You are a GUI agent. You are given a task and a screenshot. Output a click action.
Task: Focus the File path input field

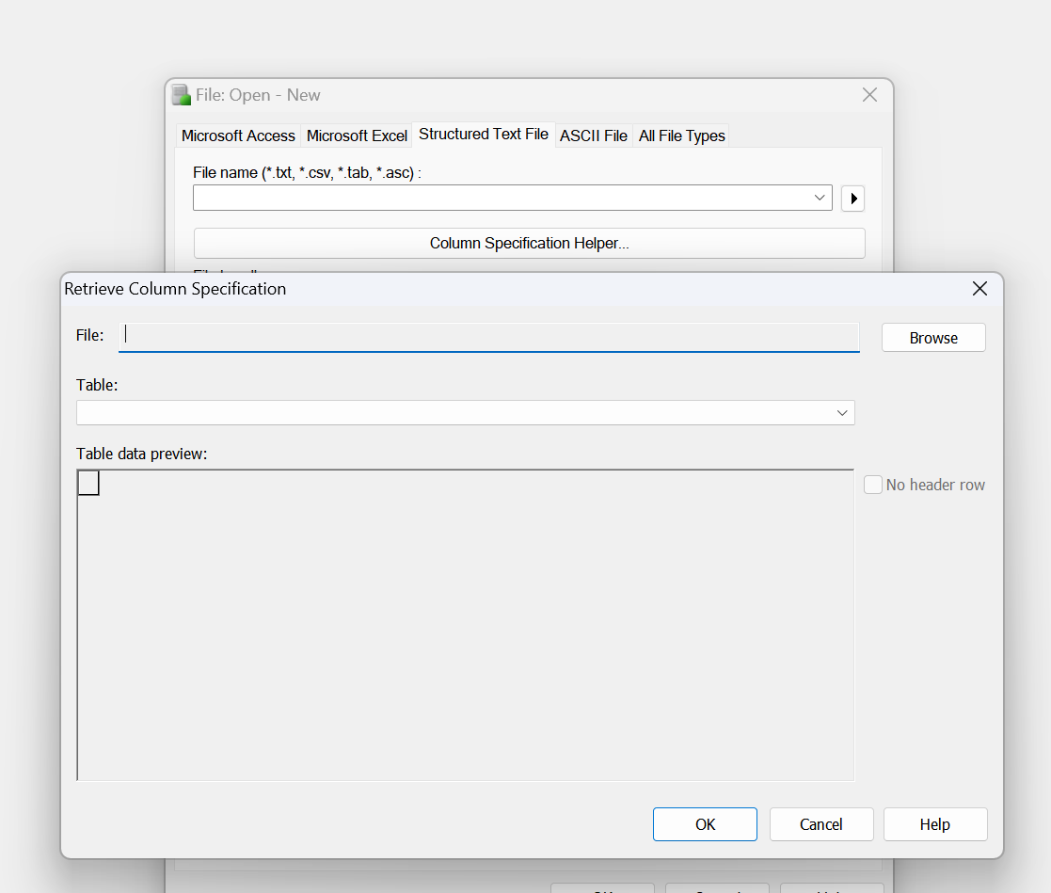click(x=488, y=337)
